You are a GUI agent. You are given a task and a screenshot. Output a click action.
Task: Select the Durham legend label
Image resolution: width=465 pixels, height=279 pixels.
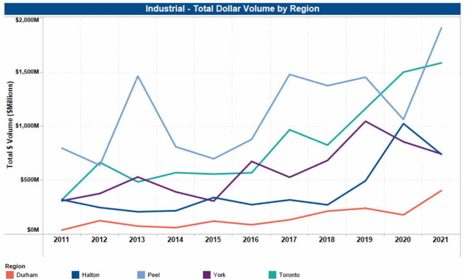(x=27, y=275)
